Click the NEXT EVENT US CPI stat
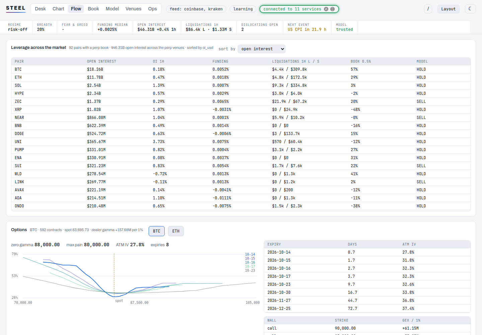This screenshot has height=335, width=482. click(x=307, y=27)
